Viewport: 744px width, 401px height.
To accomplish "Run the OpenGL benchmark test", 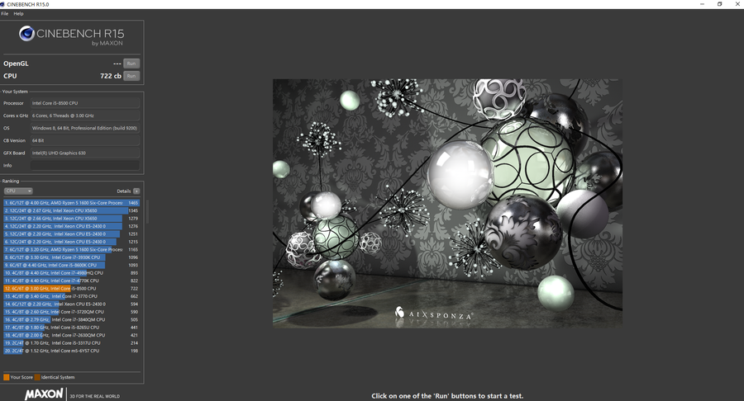I will point(131,64).
